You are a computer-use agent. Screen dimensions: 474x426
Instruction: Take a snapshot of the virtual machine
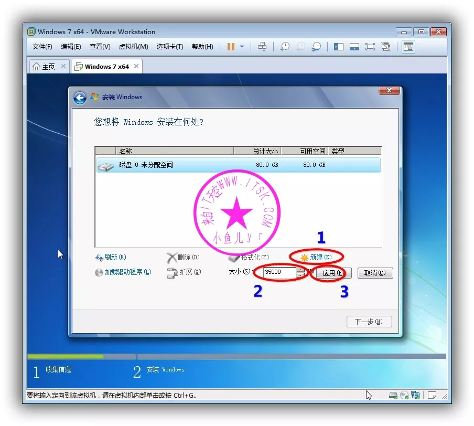(x=284, y=47)
